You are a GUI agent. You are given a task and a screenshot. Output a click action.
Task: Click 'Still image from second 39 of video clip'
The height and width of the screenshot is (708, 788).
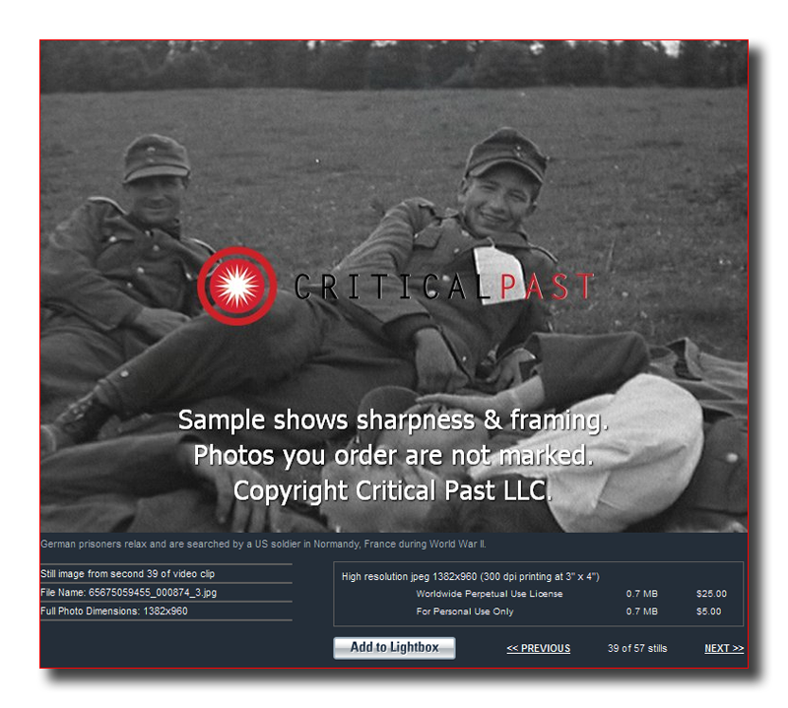click(x=128, y=574)
